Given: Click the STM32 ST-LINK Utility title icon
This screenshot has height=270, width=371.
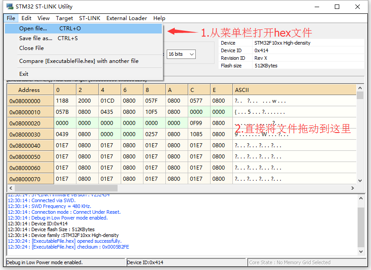Looking at the screenshot, I should pyautogui.click(x=10, y=6).
